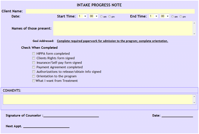Select am for End Time
Image resolution: width=199 pixels, height=134 pixels.
tap(172, 17)
